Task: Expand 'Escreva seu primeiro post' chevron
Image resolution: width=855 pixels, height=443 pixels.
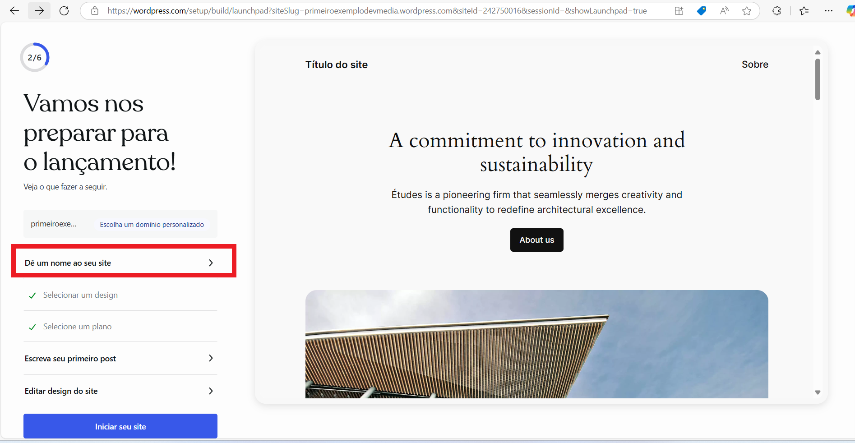Action: point(211,358)
